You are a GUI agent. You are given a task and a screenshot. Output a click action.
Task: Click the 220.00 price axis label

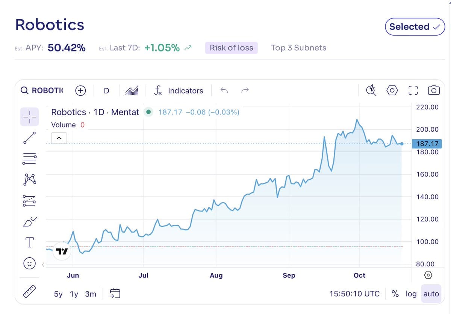[x=427, y=107]
